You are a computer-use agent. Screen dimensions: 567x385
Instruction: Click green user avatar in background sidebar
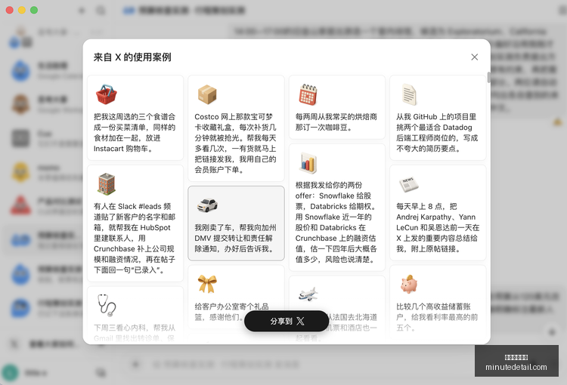click(10, 373)
